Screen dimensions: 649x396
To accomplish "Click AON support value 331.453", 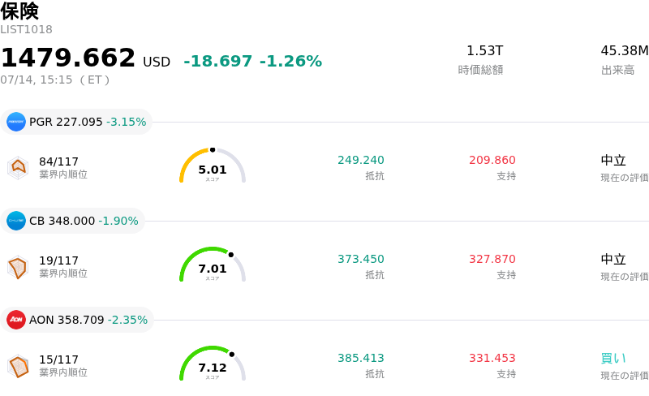I will tap(492, 358).
